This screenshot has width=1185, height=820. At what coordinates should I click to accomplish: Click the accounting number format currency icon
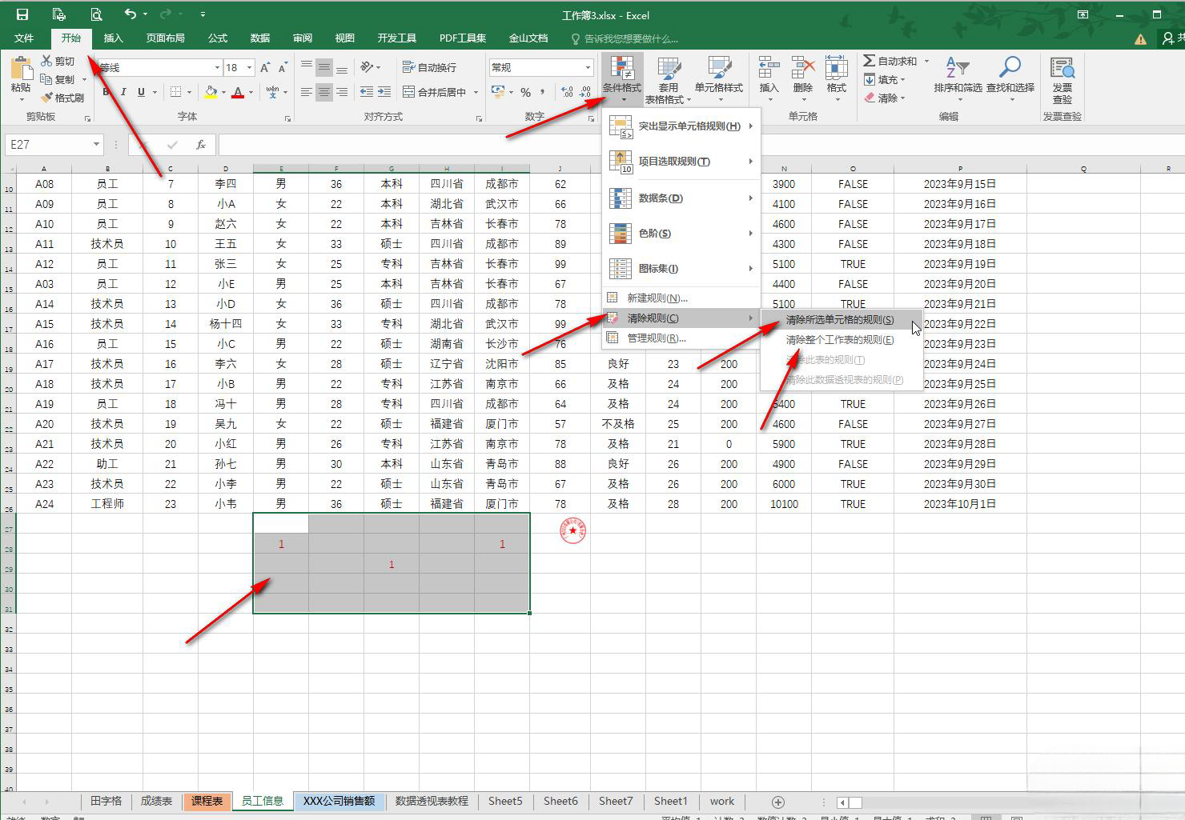(498, 92)
